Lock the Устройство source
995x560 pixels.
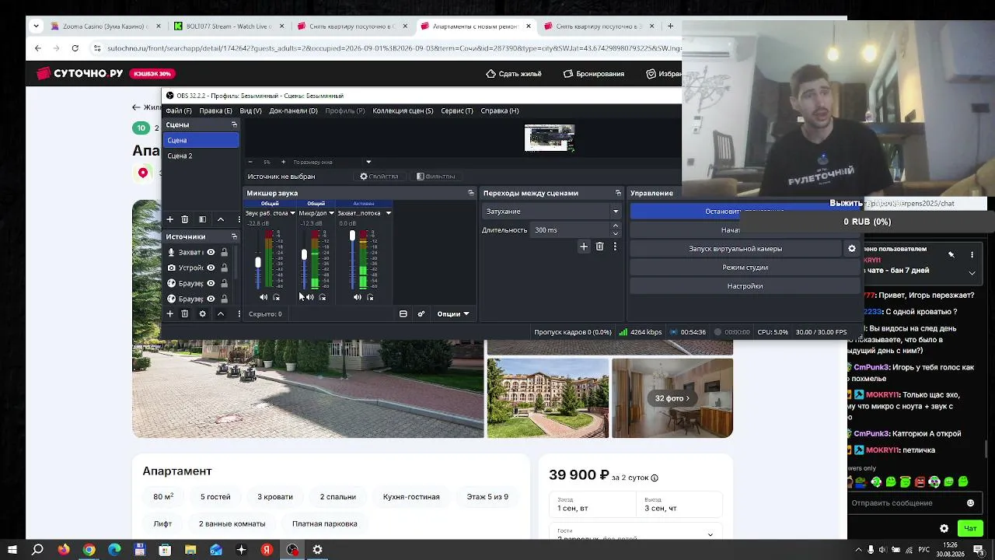click(x=224, y=268)
